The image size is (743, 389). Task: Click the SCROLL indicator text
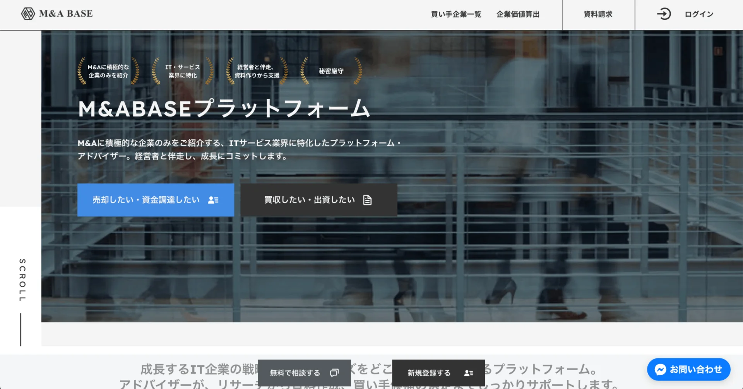click(22, 280)
